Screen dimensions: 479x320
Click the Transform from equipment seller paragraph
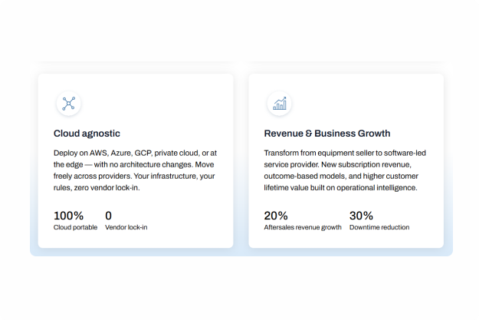345,170
